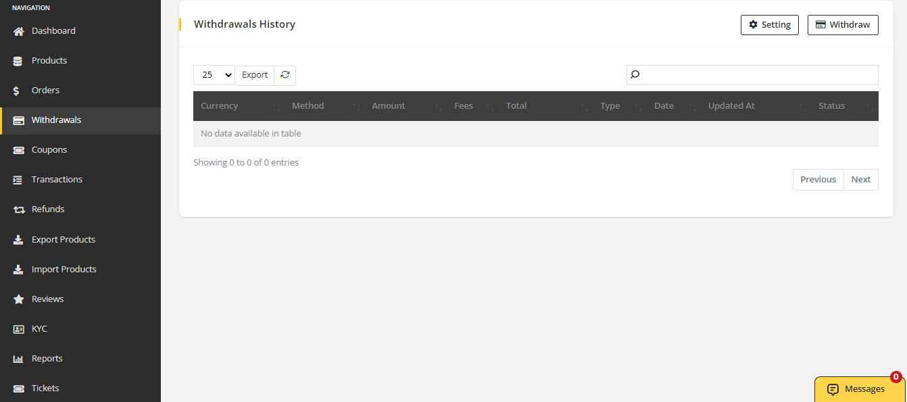Sort table by Type column
Viewport: 907px width, 402px height.
click(x=620, y=106)
